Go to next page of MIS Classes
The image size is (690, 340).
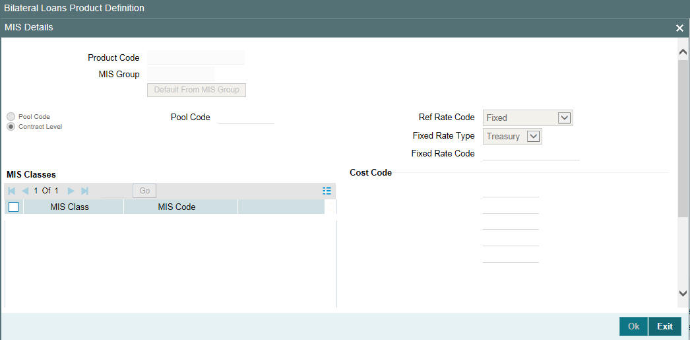tap(71, 191)
